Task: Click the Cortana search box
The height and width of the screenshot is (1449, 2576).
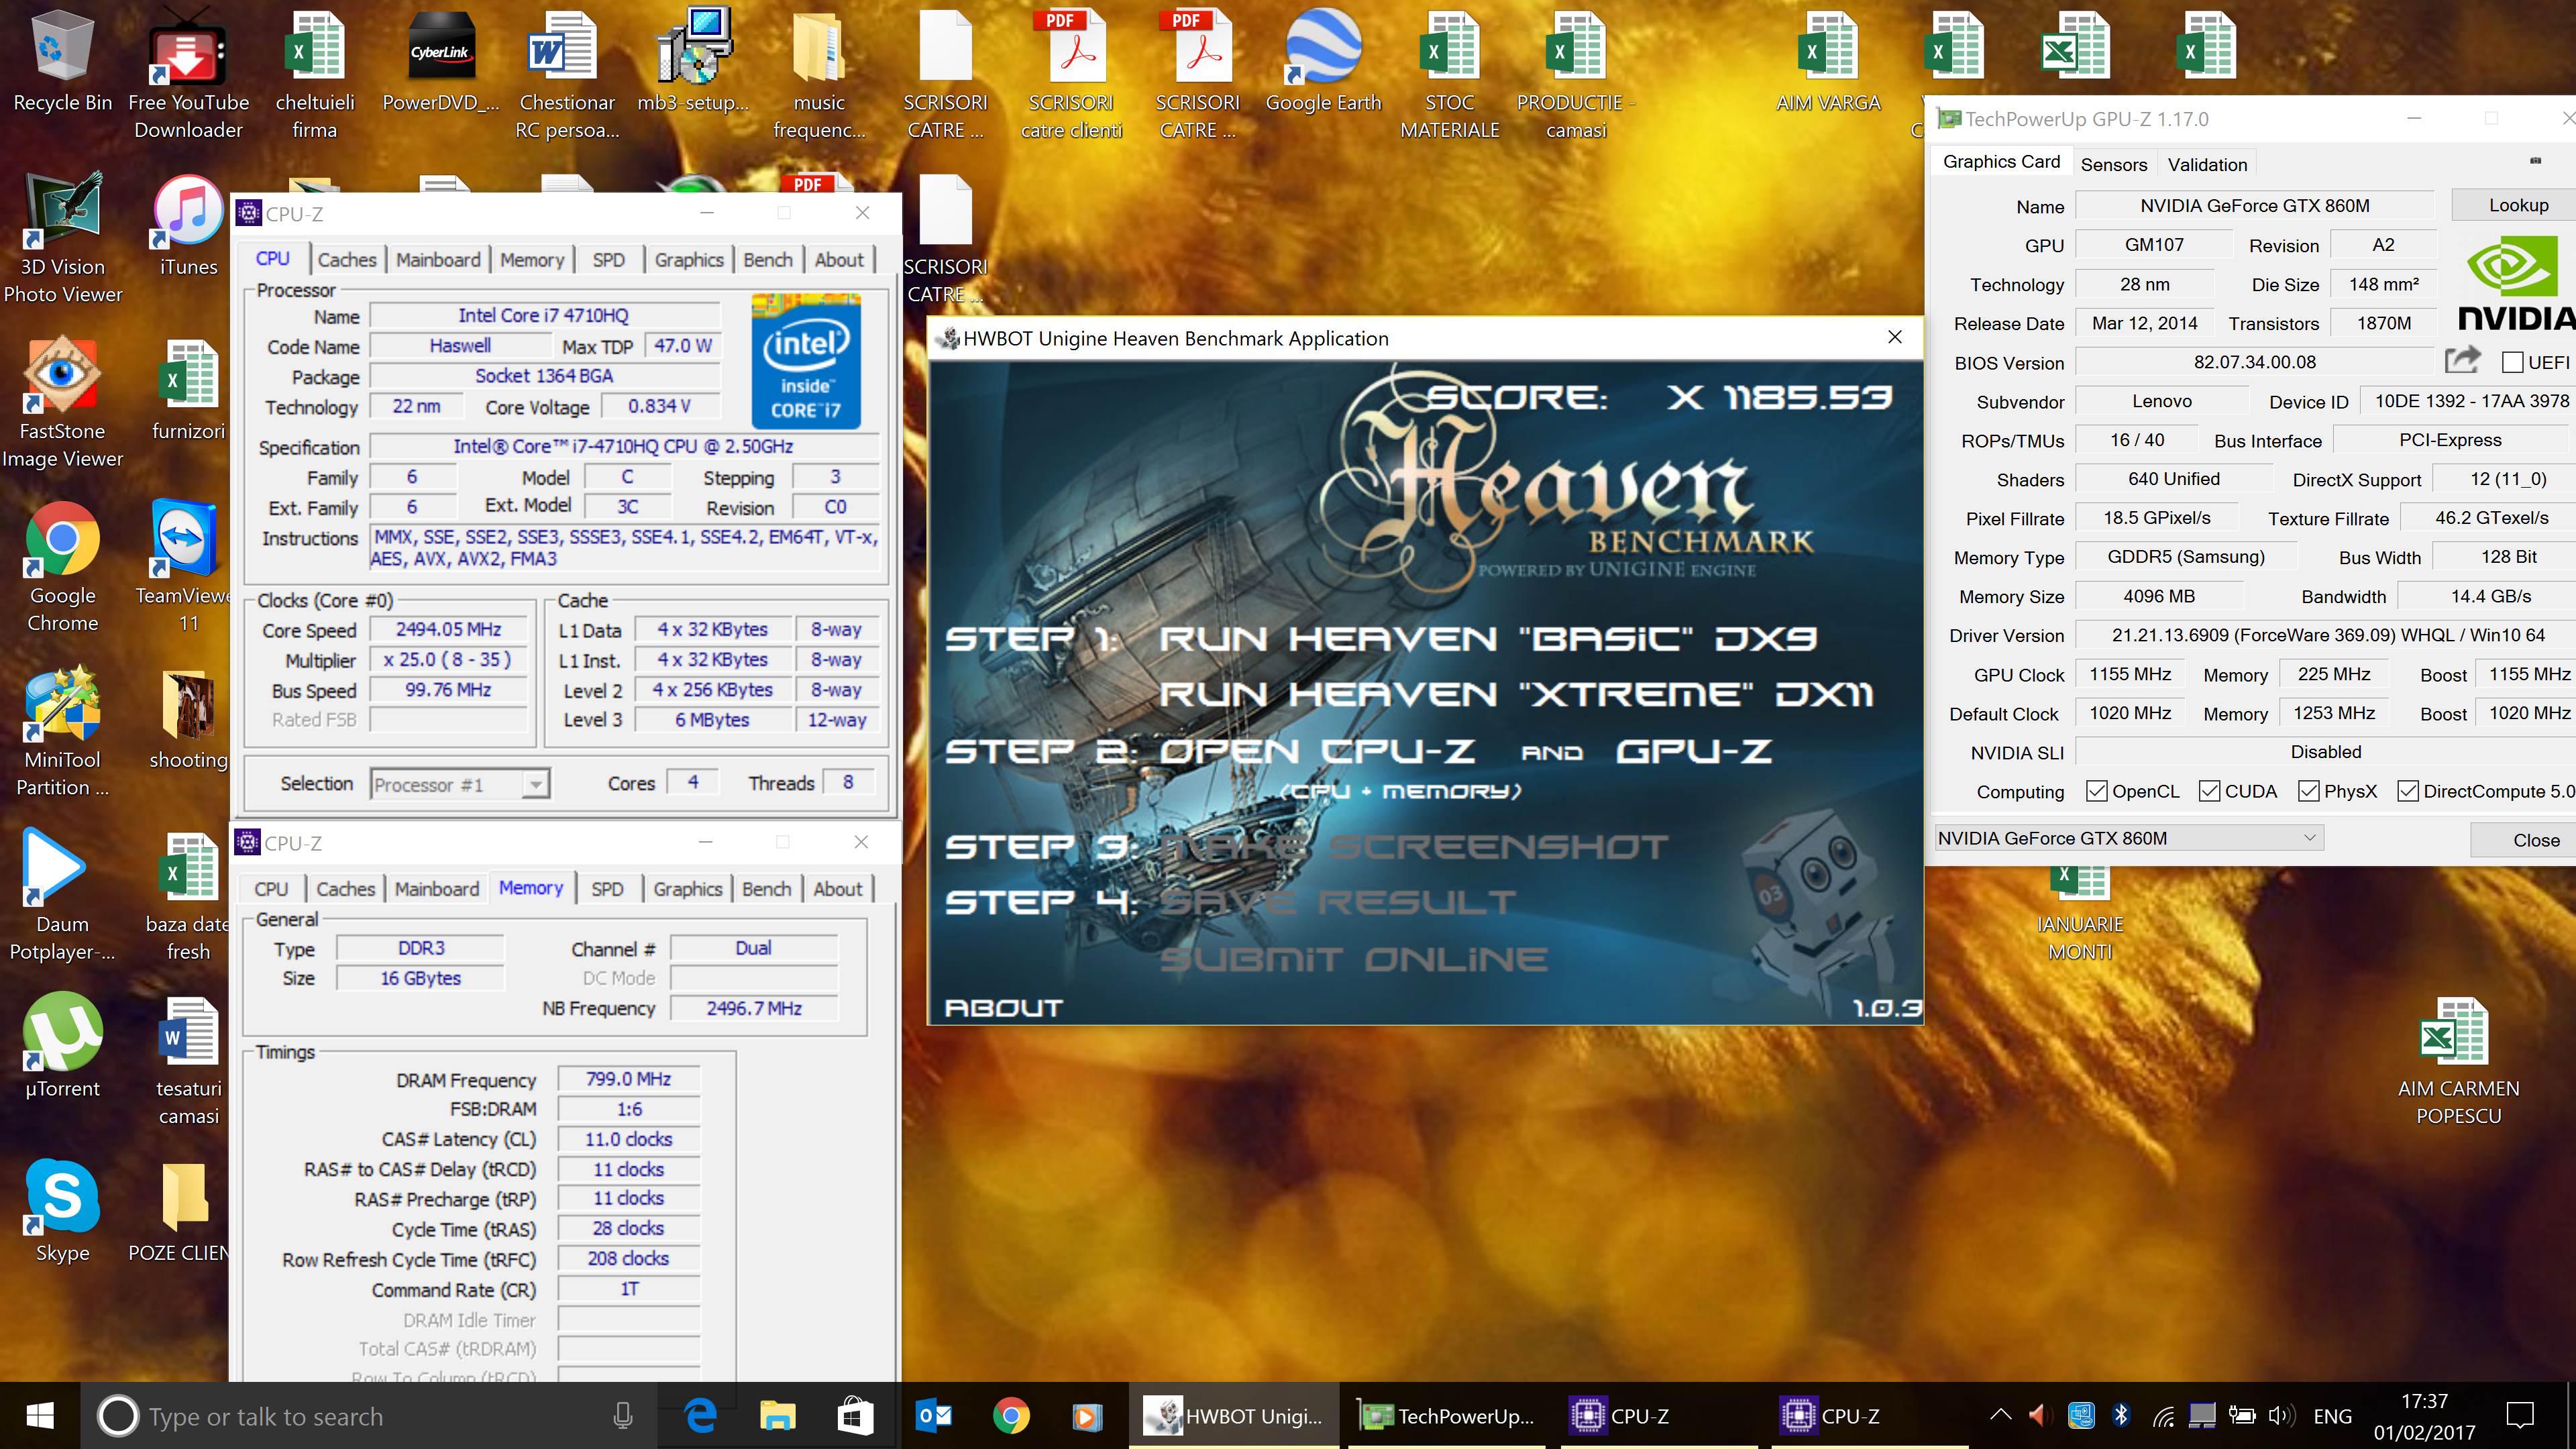Action: (368, 1416)
